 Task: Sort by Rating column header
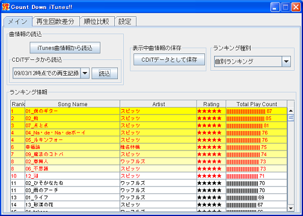[212, 104]
